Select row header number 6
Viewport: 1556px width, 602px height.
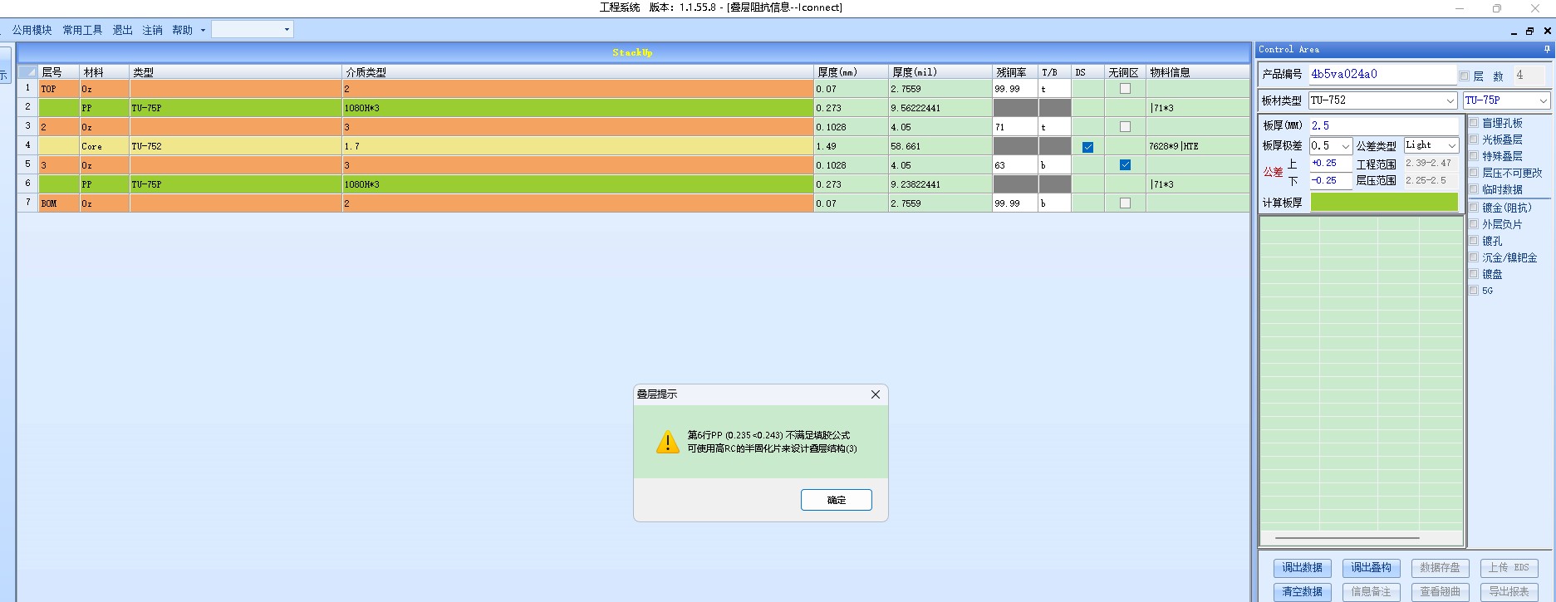point(27,184)
